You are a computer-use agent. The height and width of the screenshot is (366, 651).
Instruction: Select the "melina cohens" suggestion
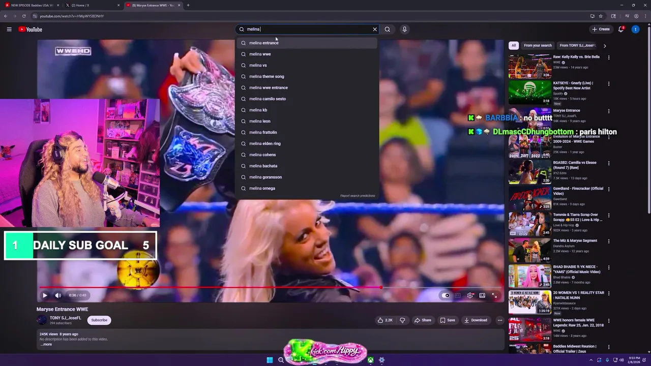click(x=307, y=155)
